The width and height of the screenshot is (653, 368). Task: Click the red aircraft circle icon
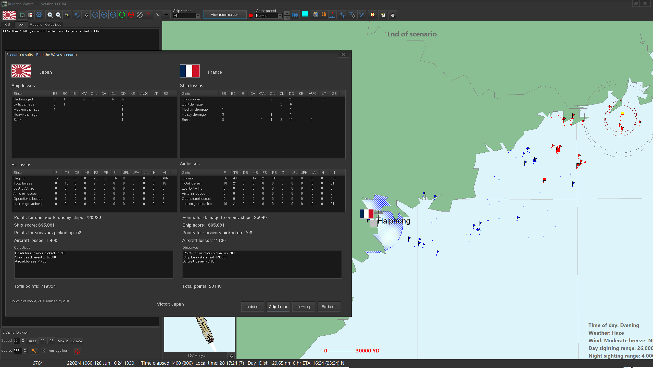[131, 15]
